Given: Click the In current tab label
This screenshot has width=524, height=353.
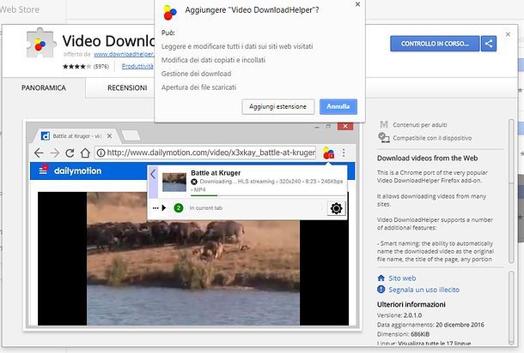Looking at the screenshot, I should [x=206, y=208].
